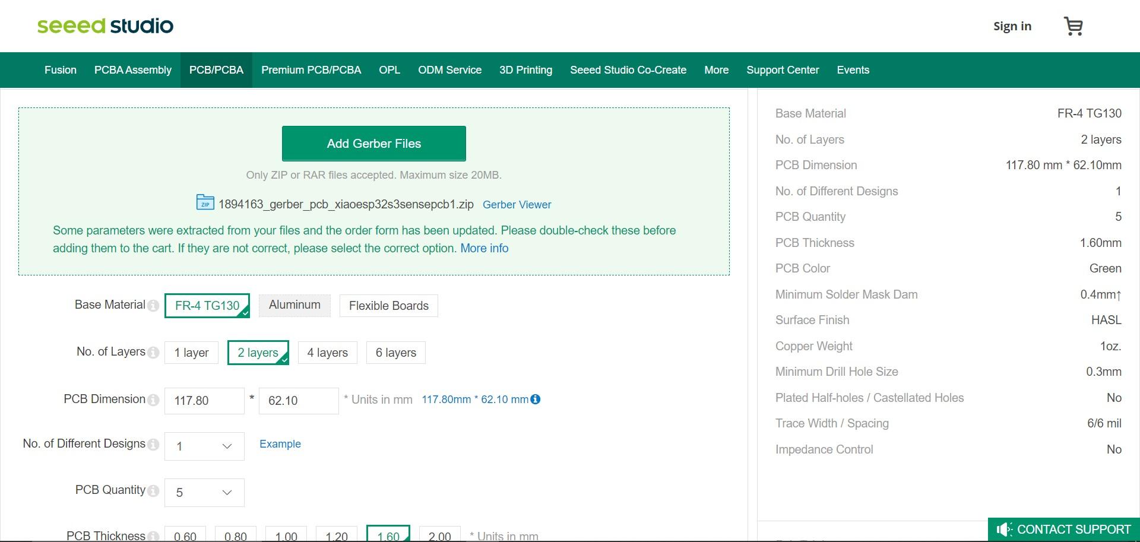Click the 117.80mm * 62.10 mm detected size link

click(x=475, y=400)
